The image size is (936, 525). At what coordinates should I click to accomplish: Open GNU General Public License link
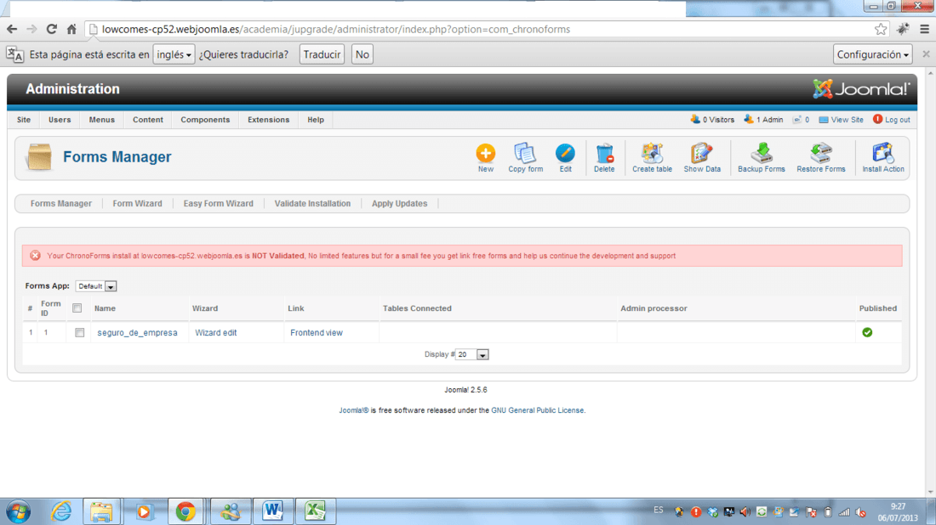537,410
